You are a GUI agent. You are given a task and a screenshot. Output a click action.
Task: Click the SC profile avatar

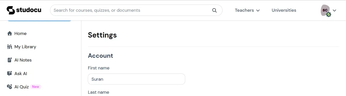(x=325, y=10)
